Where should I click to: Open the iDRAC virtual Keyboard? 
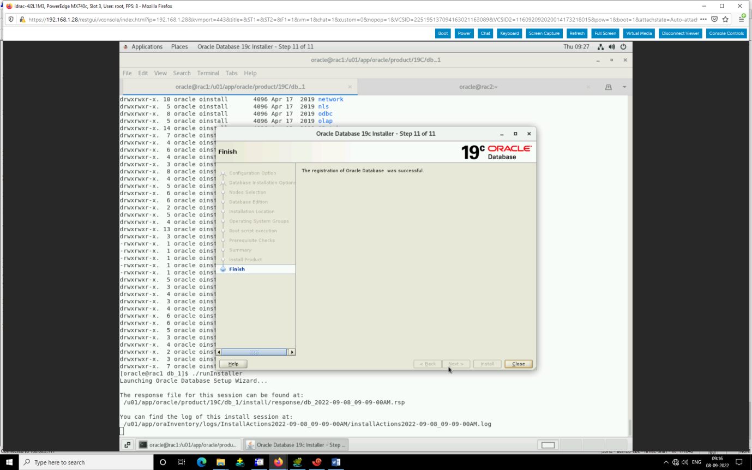click(509, 33)
